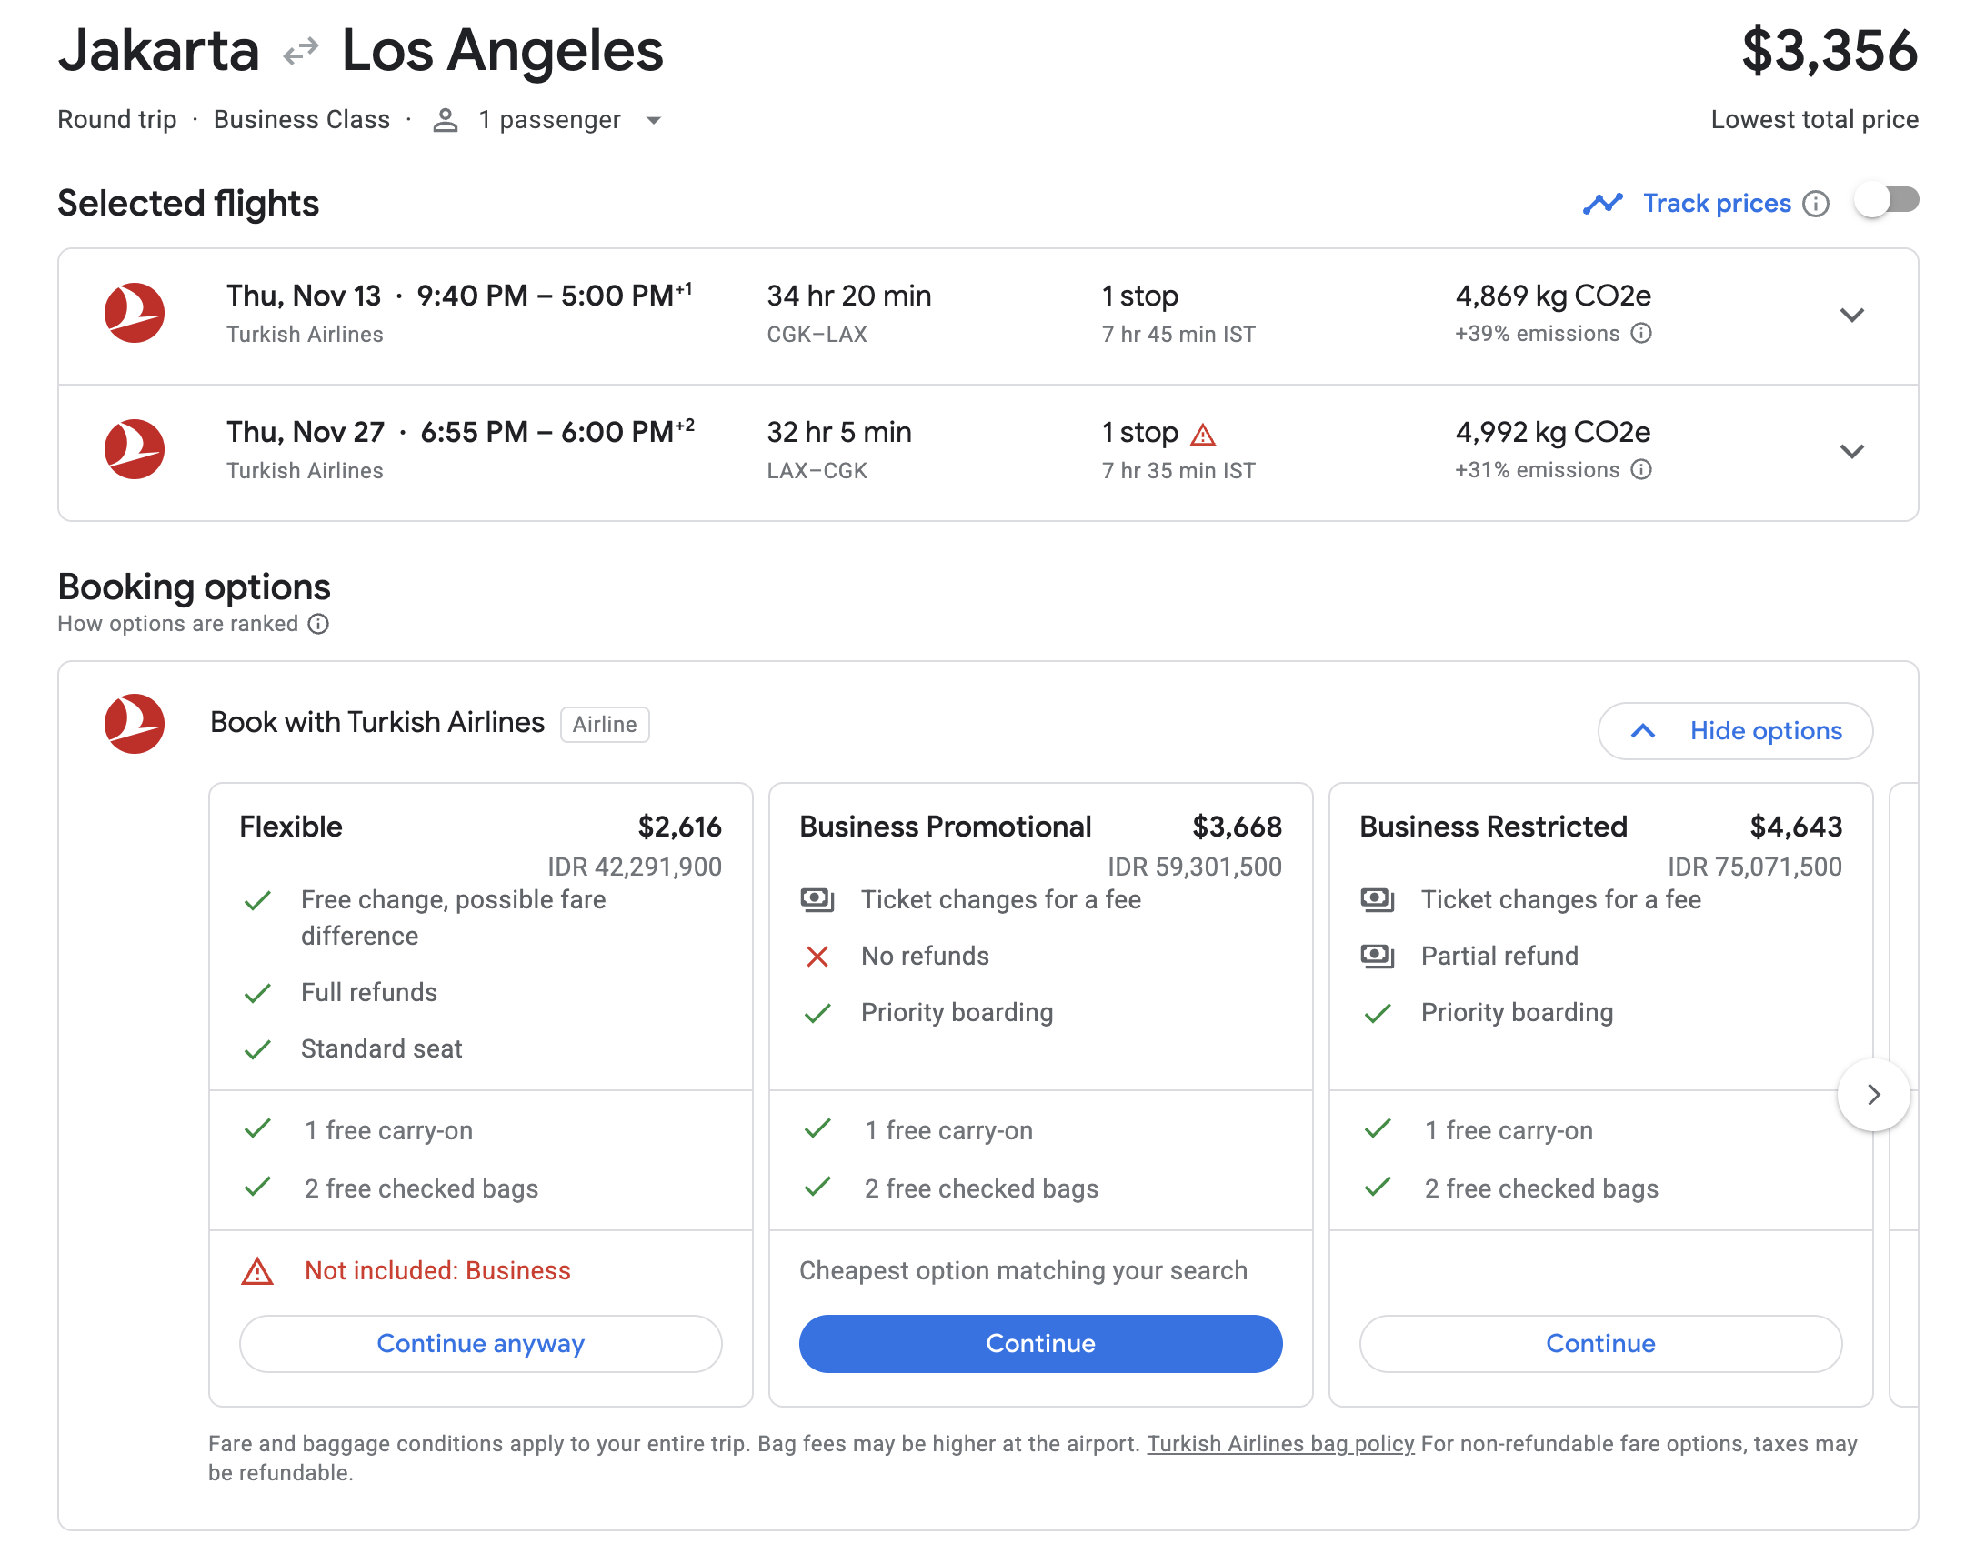Click the $2,616 Flexible price
The height and width of the screenshot is (1544, 1975).
679,827
